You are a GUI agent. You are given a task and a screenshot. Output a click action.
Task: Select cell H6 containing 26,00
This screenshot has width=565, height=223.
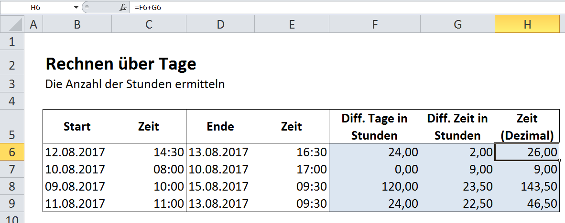coord(527,152)
